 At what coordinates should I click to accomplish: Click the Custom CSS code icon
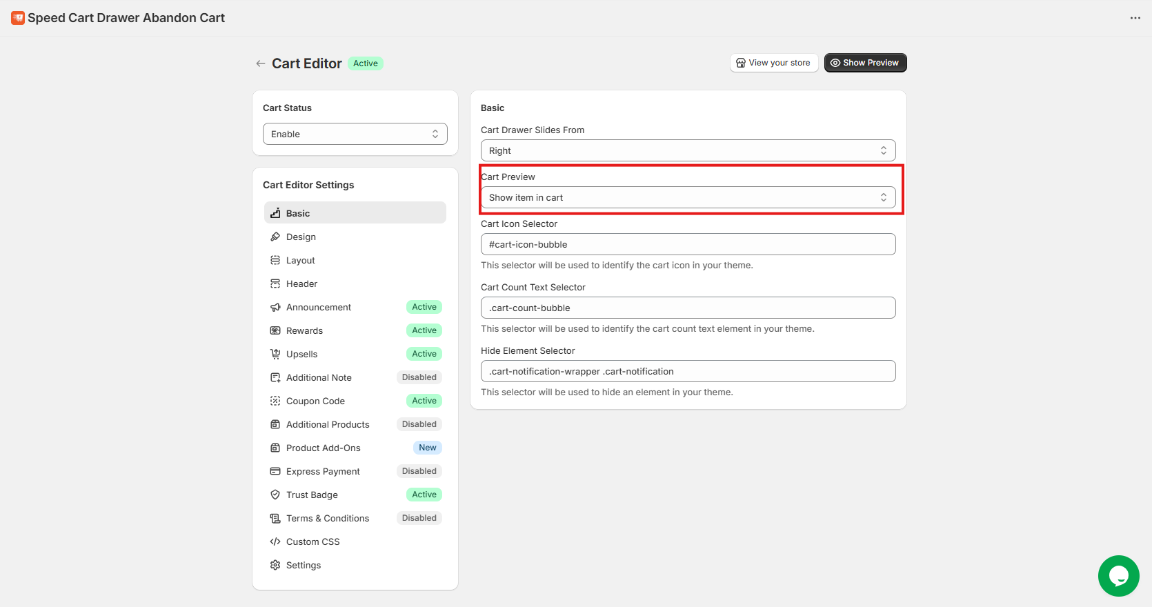coord(275,541)
